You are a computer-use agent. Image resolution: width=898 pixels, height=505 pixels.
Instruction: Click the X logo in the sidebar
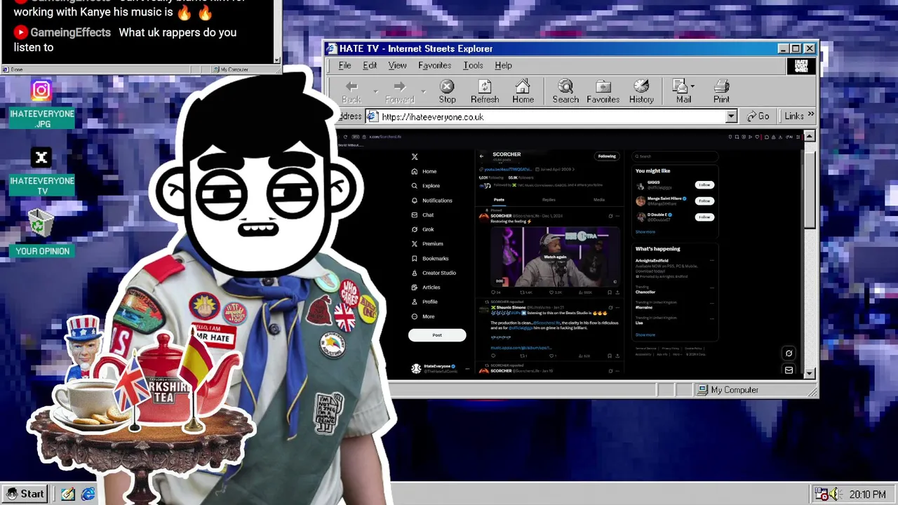[x=415, y=156]
